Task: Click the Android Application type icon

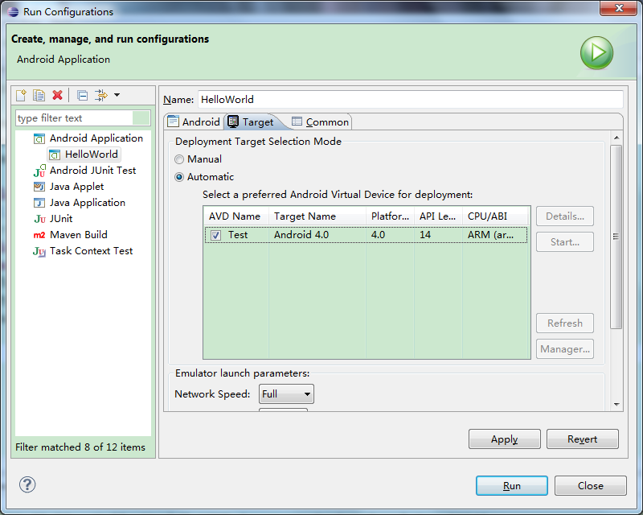Action: (x=39, y=139)
